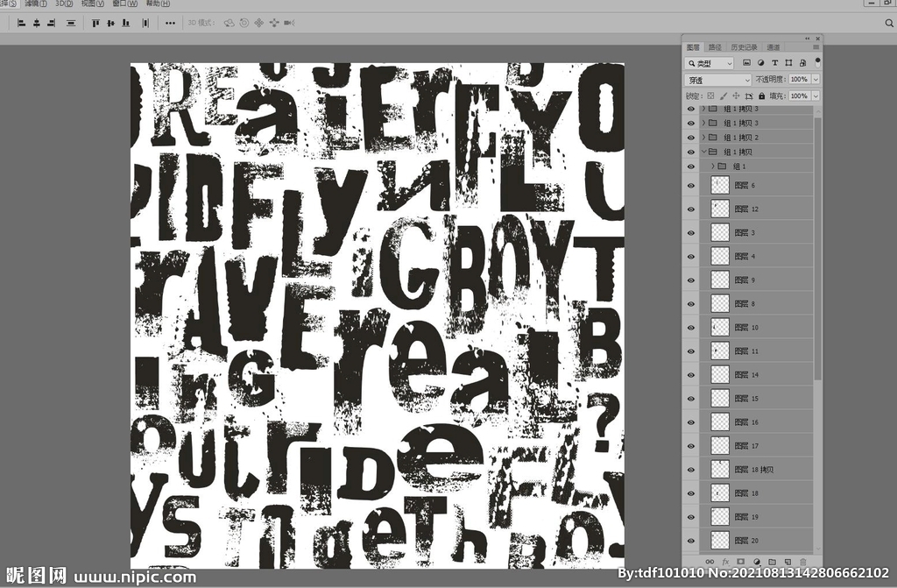This screenshot has height=588, width=897.
Task: Toggle visibility of layer 图层 14
Action: click(691, 375)
